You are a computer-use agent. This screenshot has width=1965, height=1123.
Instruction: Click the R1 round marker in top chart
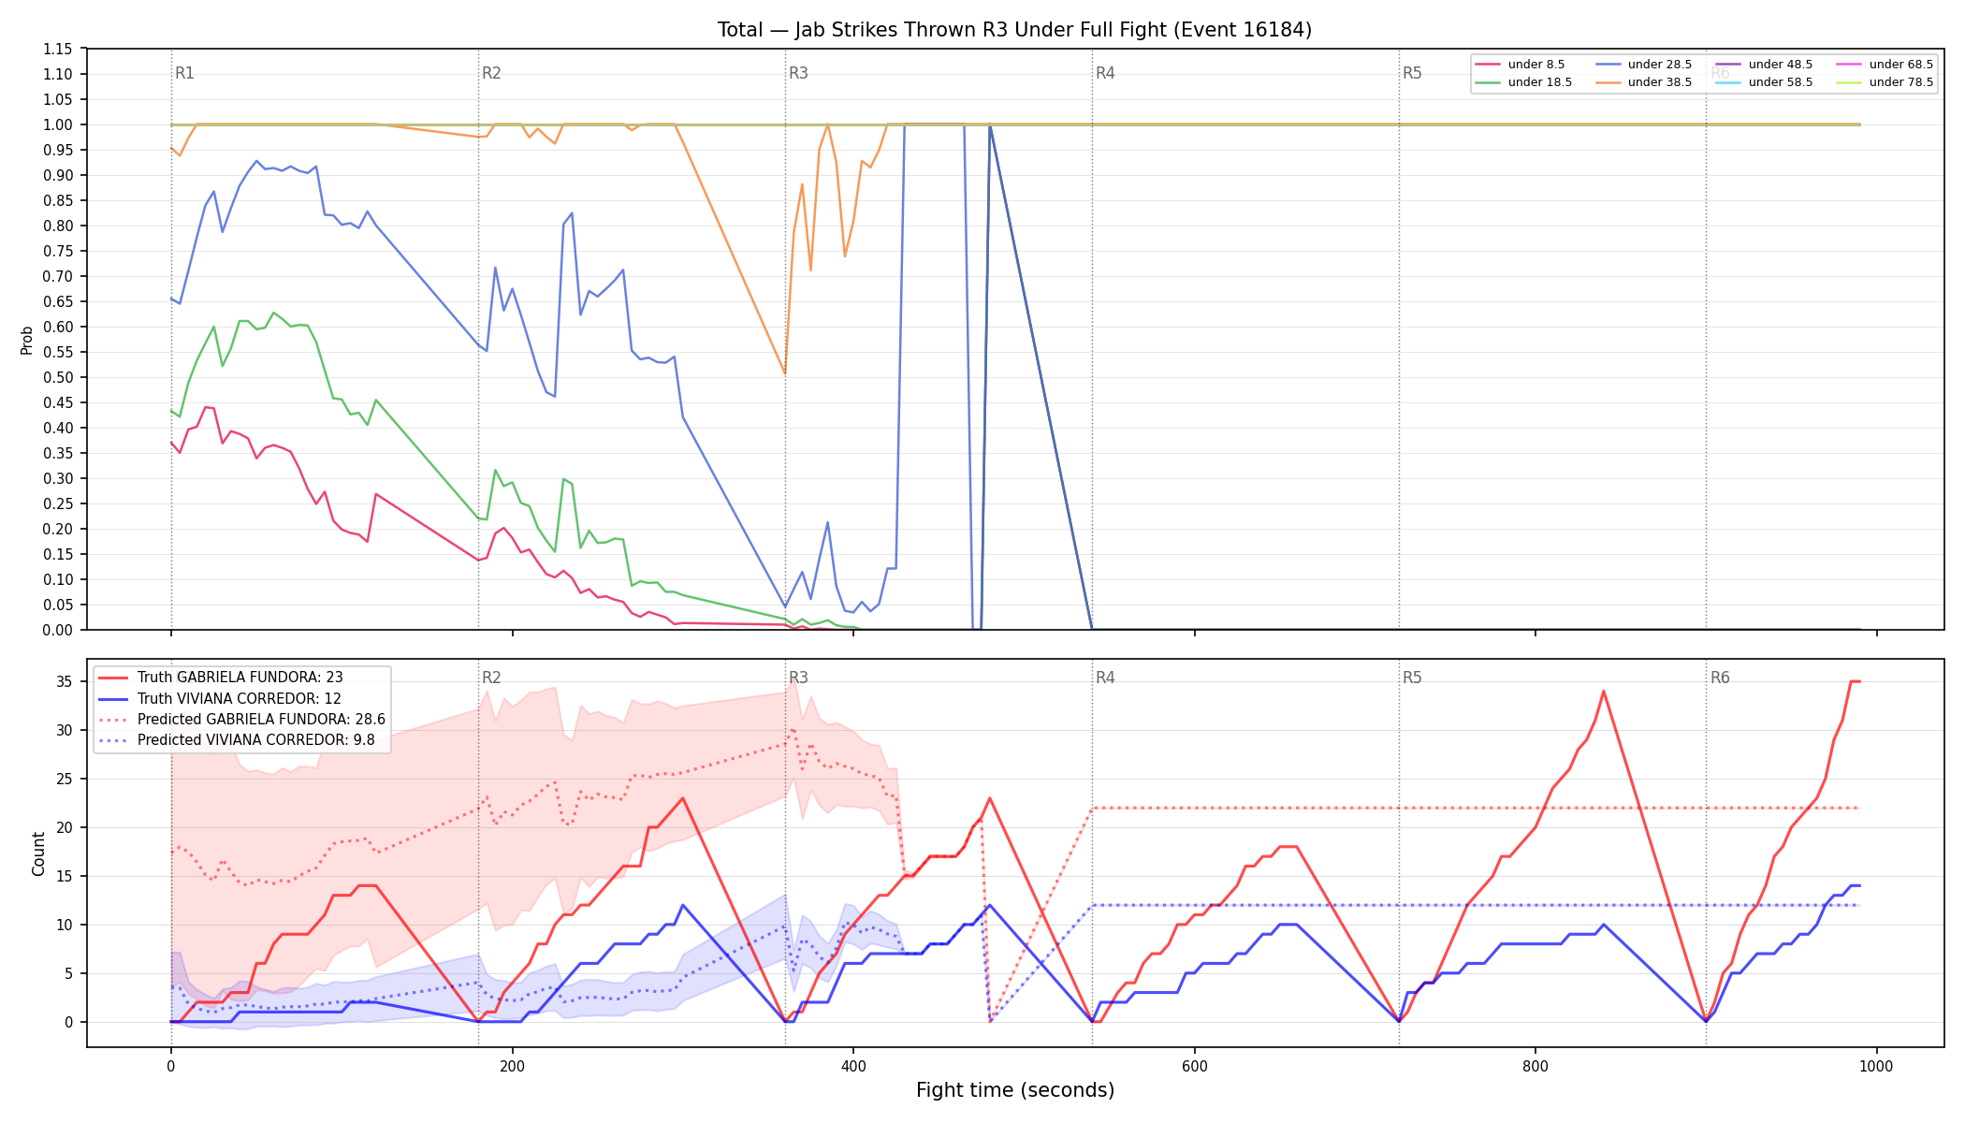184,73
